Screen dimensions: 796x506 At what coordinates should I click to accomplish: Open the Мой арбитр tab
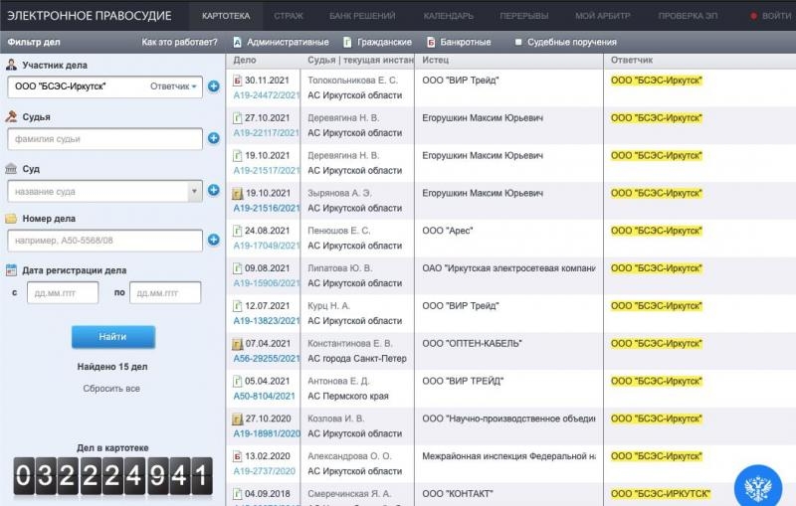(x=603, y=16)
